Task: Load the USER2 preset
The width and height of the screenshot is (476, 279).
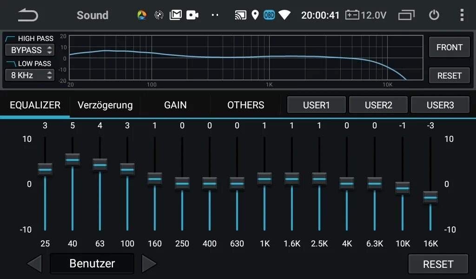Action: [378, 105]
